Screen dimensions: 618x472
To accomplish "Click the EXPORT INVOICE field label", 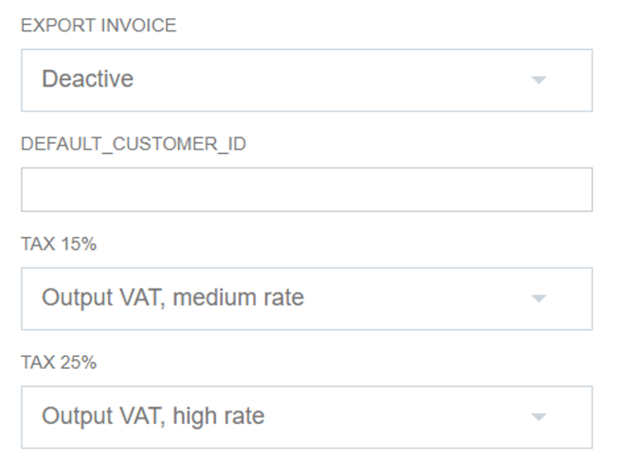I will pos(99,26).
